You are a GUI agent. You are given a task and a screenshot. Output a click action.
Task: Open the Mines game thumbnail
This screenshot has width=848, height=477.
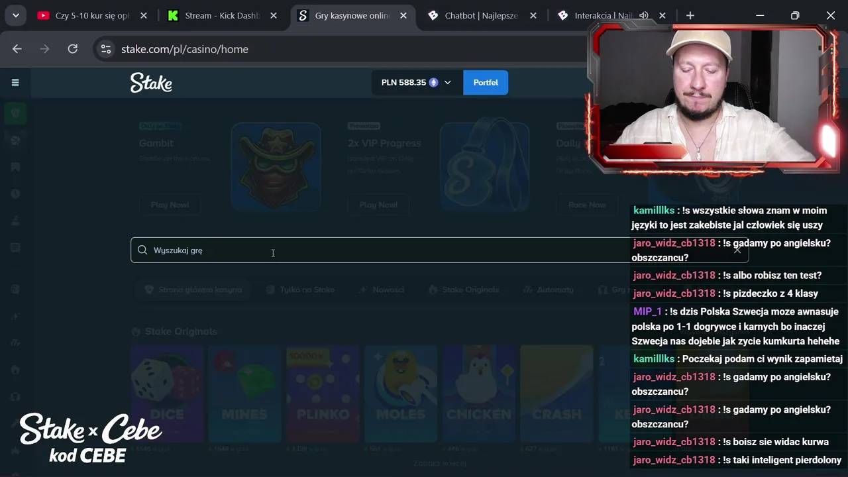(244, 394)
